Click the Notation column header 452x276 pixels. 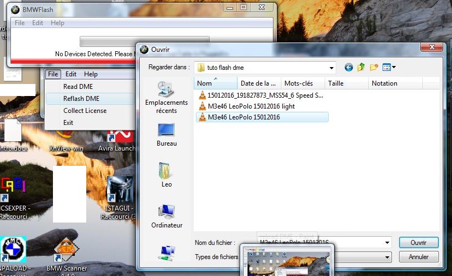pyautogui.click(x=395, y=83)
